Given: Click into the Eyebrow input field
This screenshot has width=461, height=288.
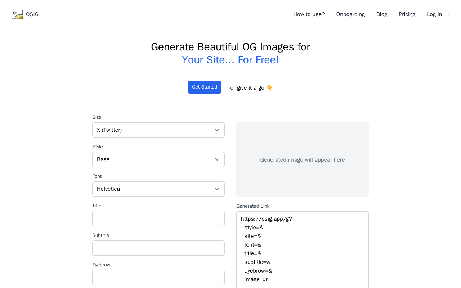Looking at the screenshot, I should tap(158, 278).
